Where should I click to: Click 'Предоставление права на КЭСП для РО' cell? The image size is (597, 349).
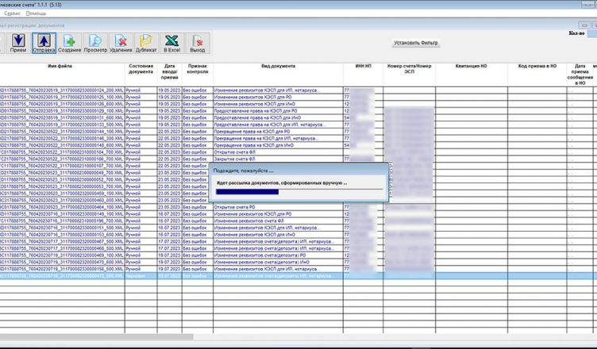click(x=278, y=111)
